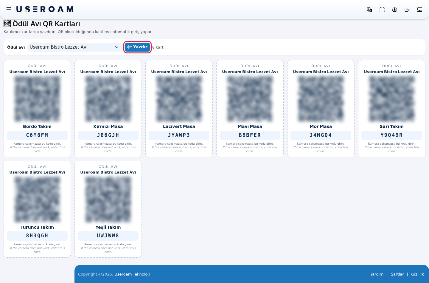The image size is (429, 283).
Task: Click the Ödül Avı QR Kartları heading
Action: click(x=46, y=24)
